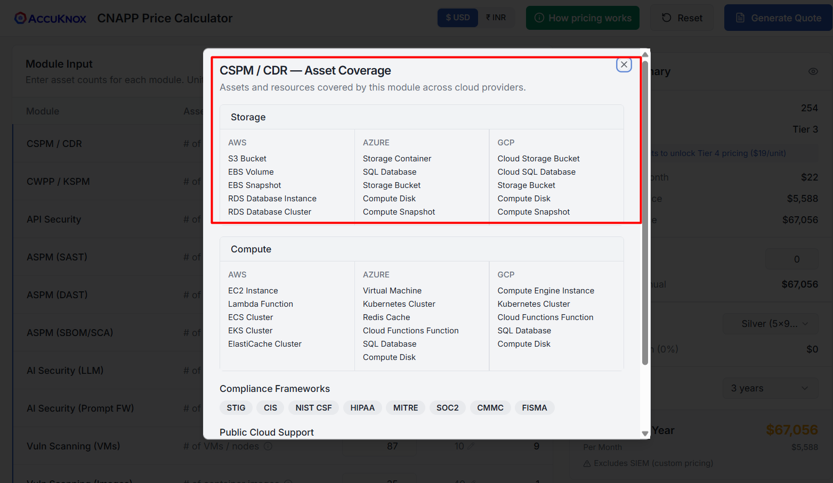Click the pencil edit icon beside 10
833x483 pixels.
pyautogui.click(x=471, y=446)
